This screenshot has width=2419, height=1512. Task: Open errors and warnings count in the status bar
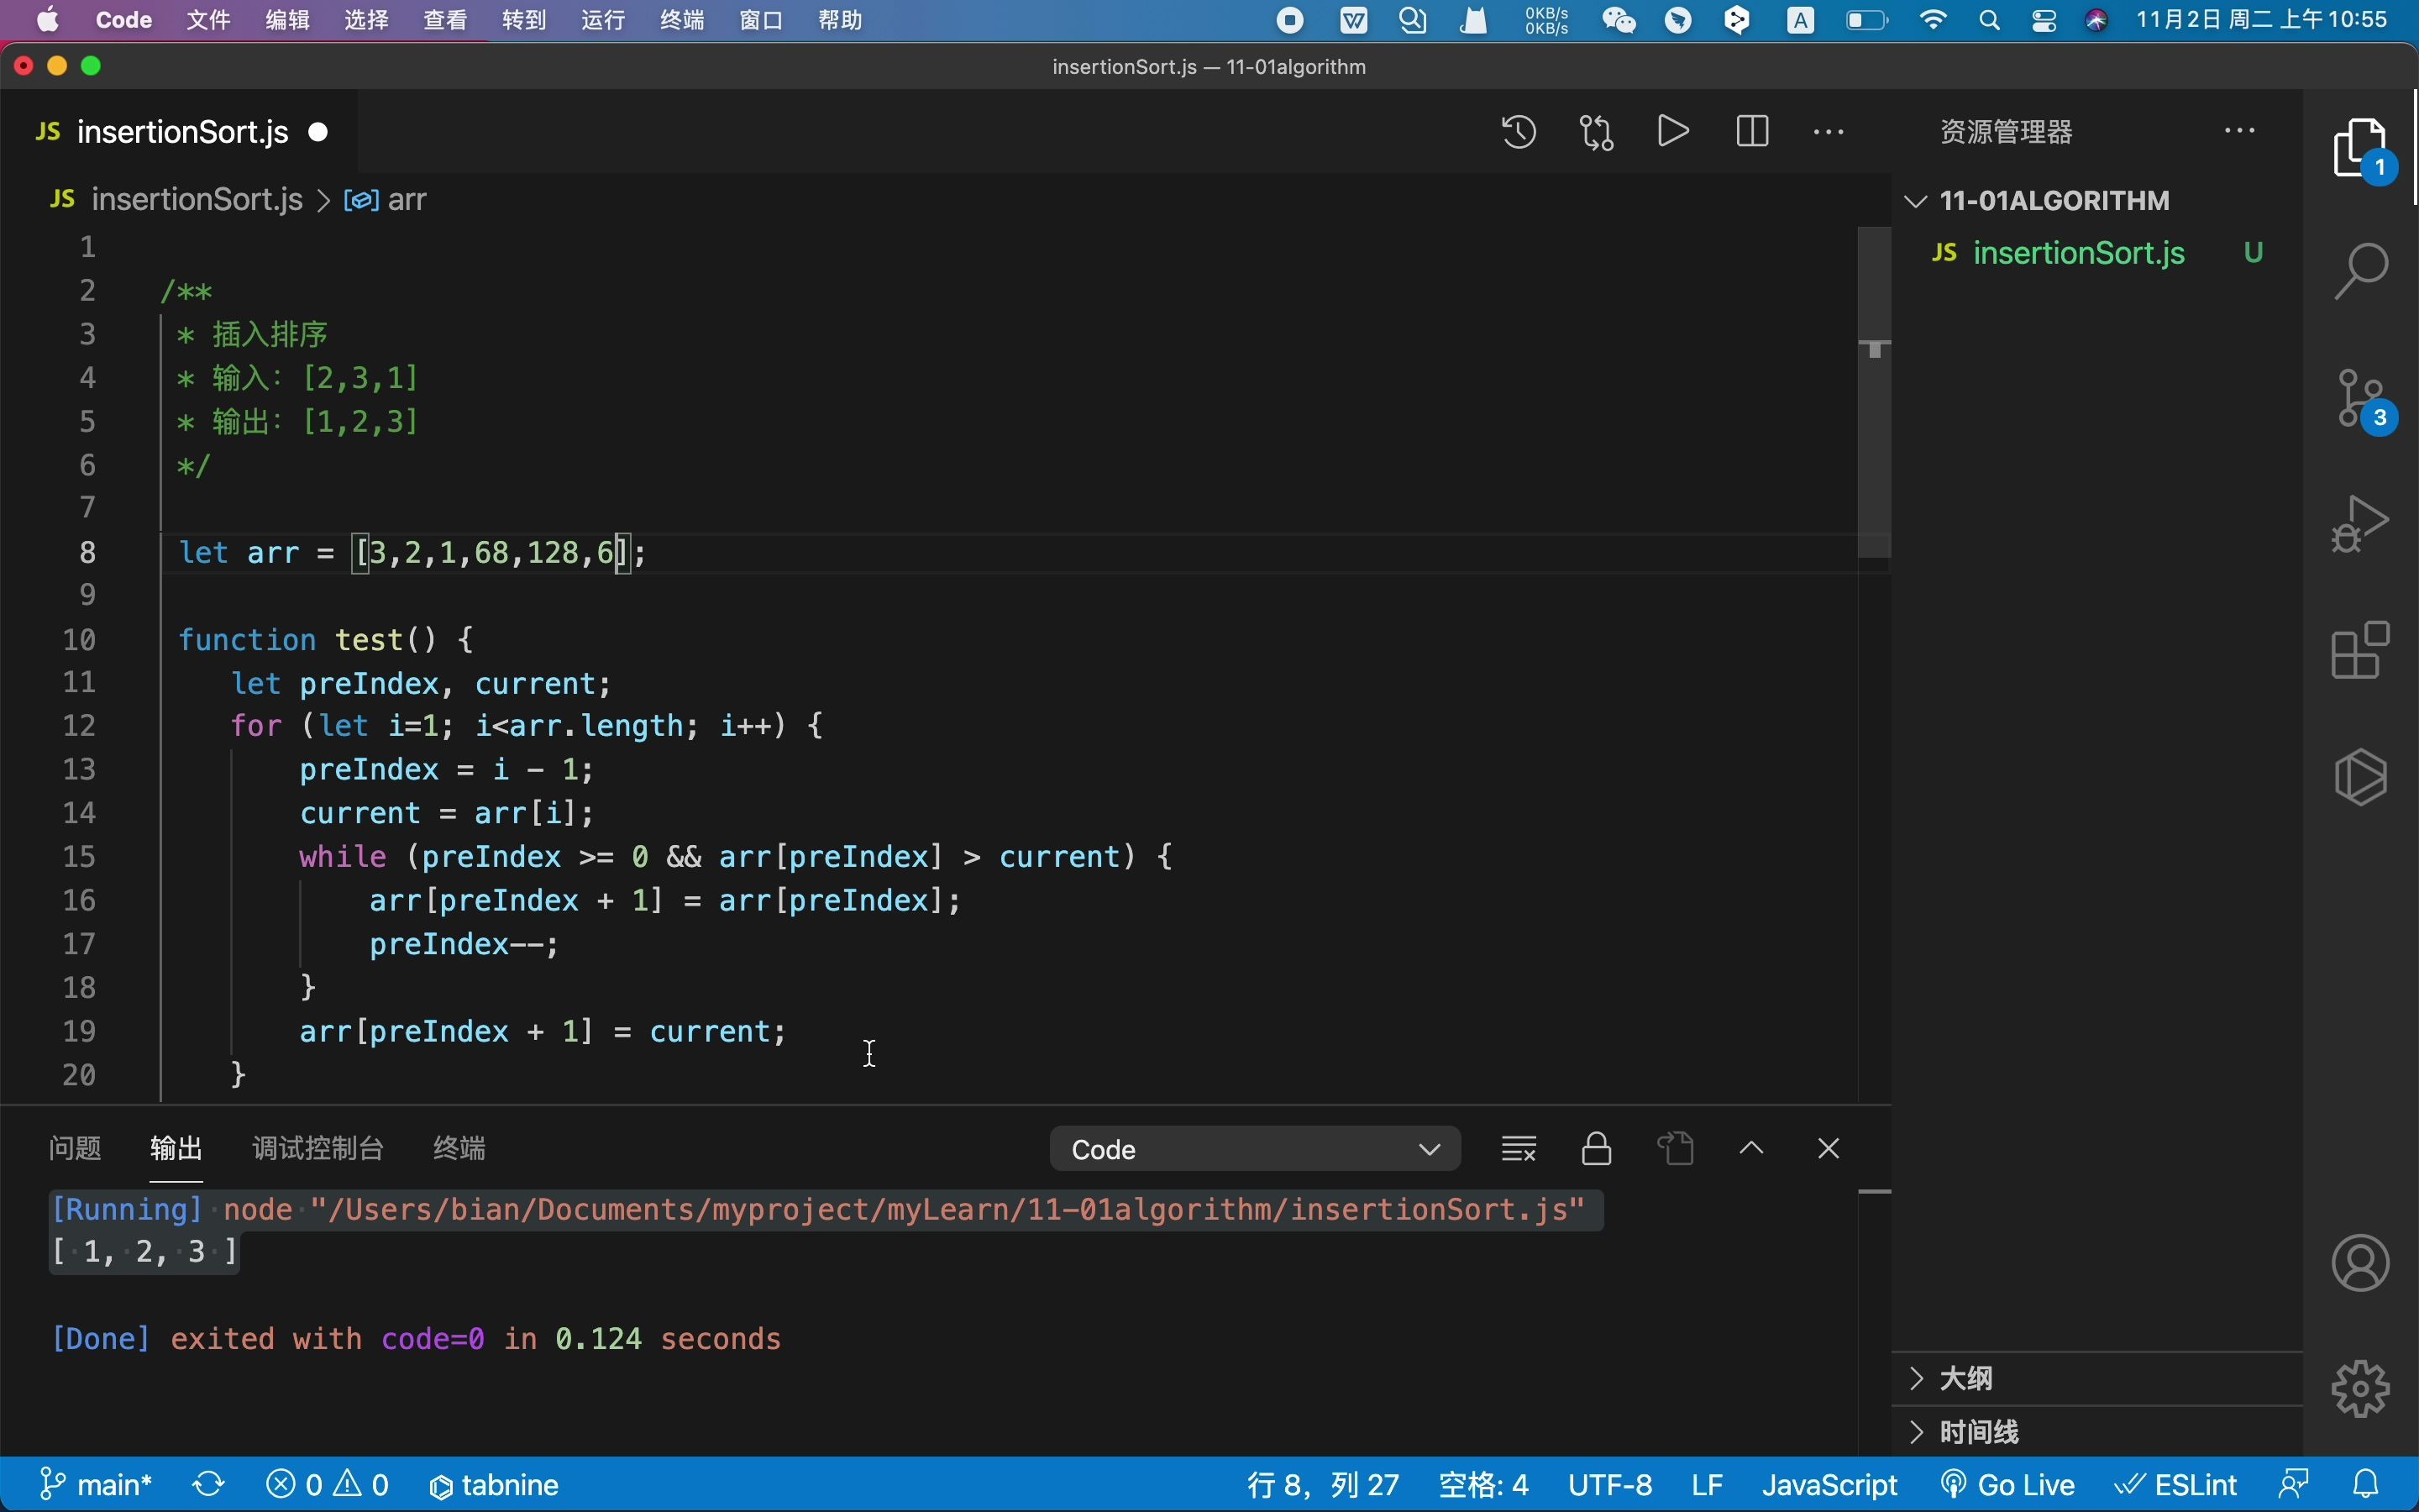click(328, 1485)
